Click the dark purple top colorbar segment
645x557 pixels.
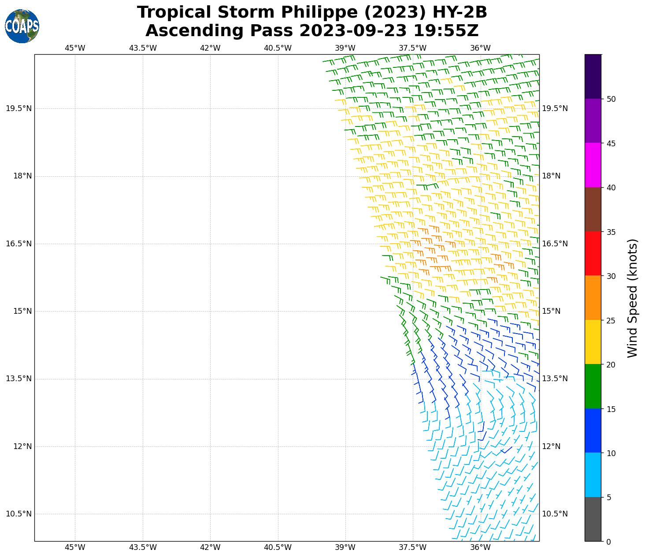(x=593, y=77)
